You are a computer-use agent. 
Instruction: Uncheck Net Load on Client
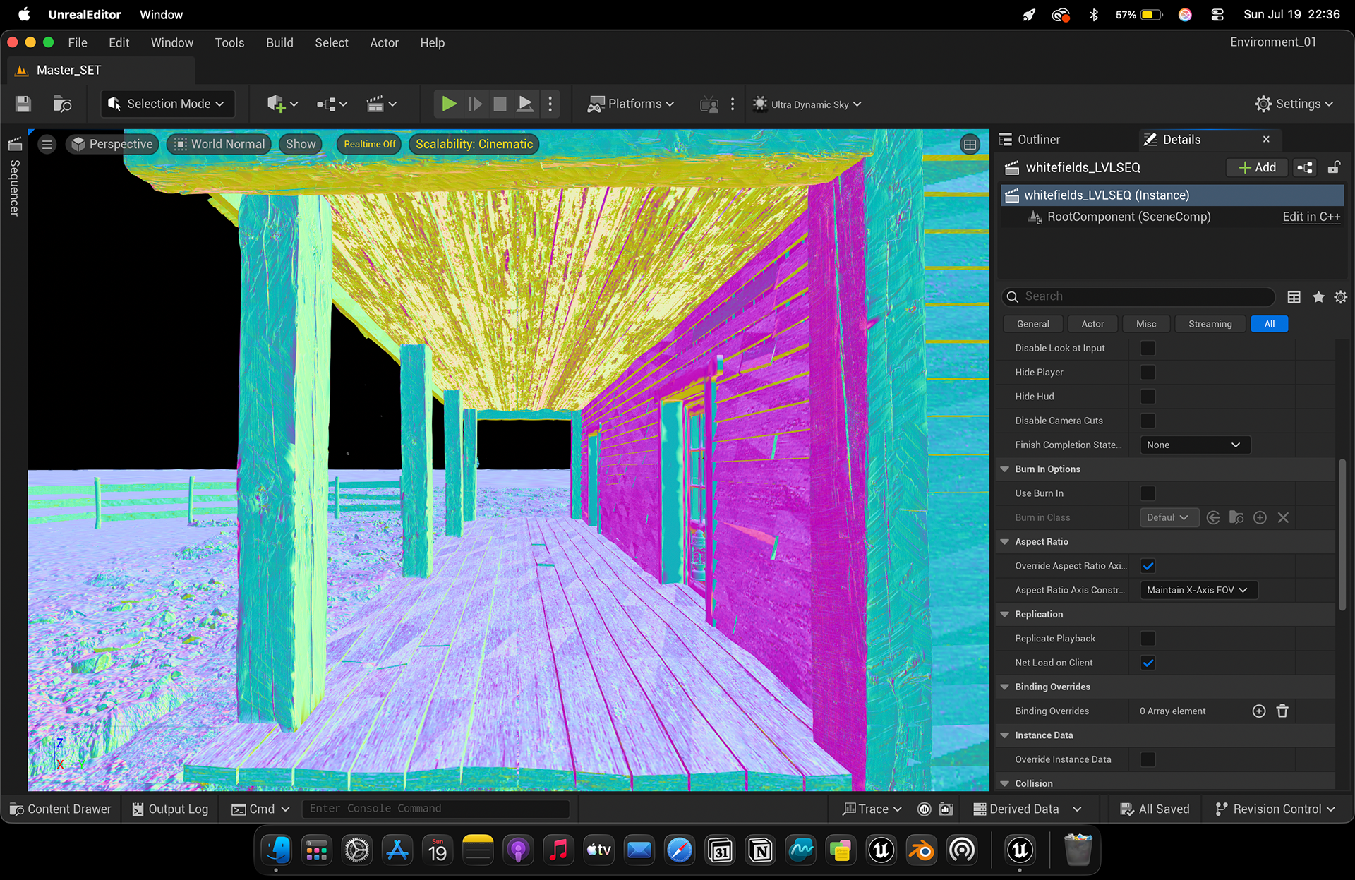pos(1148,663)
